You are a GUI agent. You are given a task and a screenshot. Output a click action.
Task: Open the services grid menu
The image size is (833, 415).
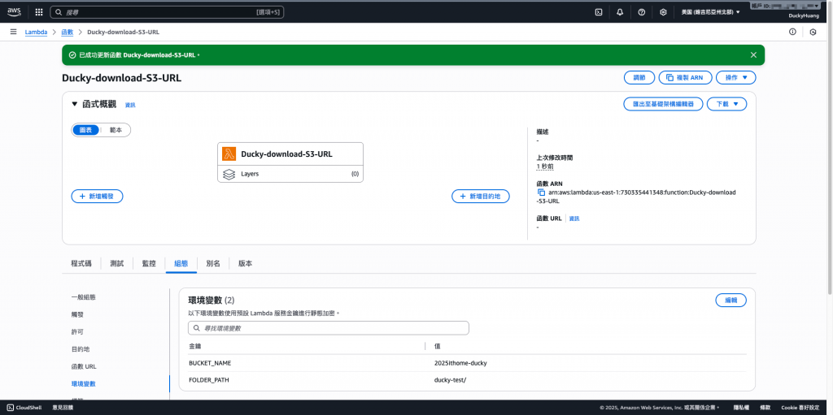click(x=39, y=12)
